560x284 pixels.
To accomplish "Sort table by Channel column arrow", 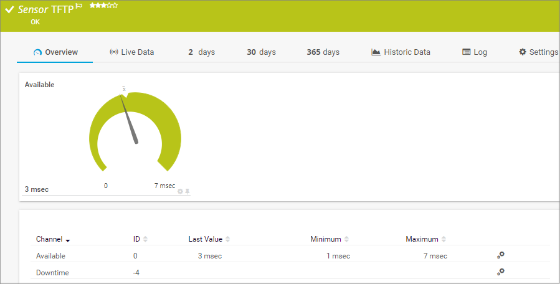I will (67, 240).
